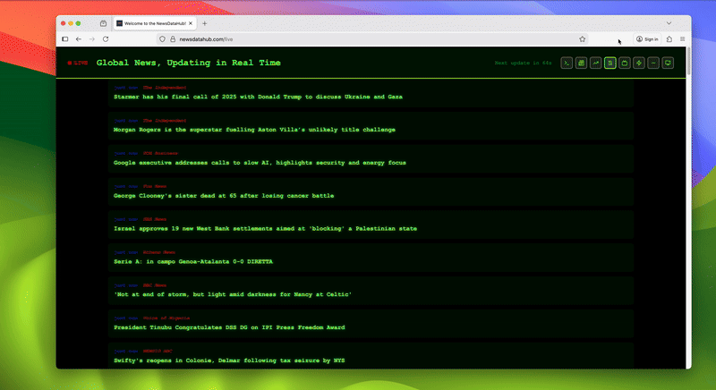Open the trending line chart icon
The width and height of the screenshot is (716, 390).
point(595,63)
